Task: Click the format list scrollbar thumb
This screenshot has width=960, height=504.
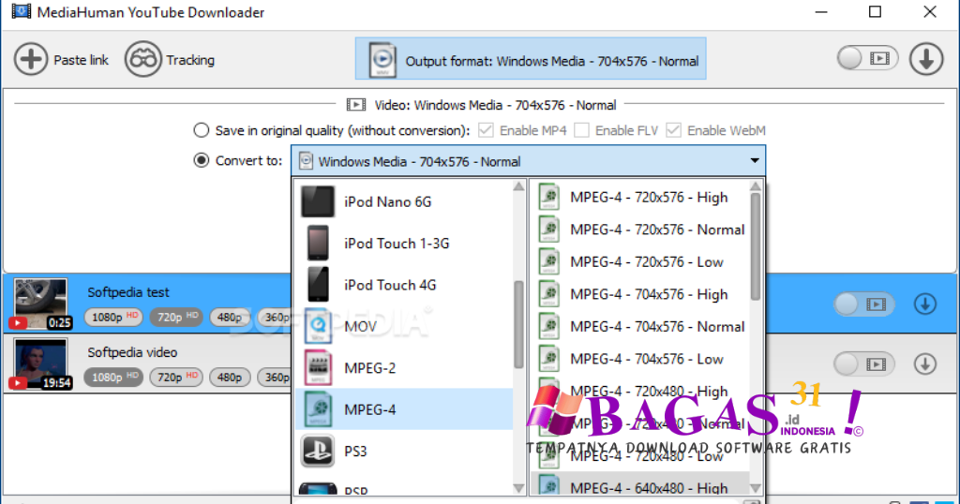Action: click(519, 324)
